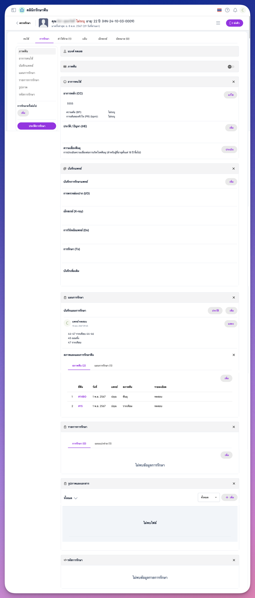Click tooth link #14BO

tap(82, 397)
